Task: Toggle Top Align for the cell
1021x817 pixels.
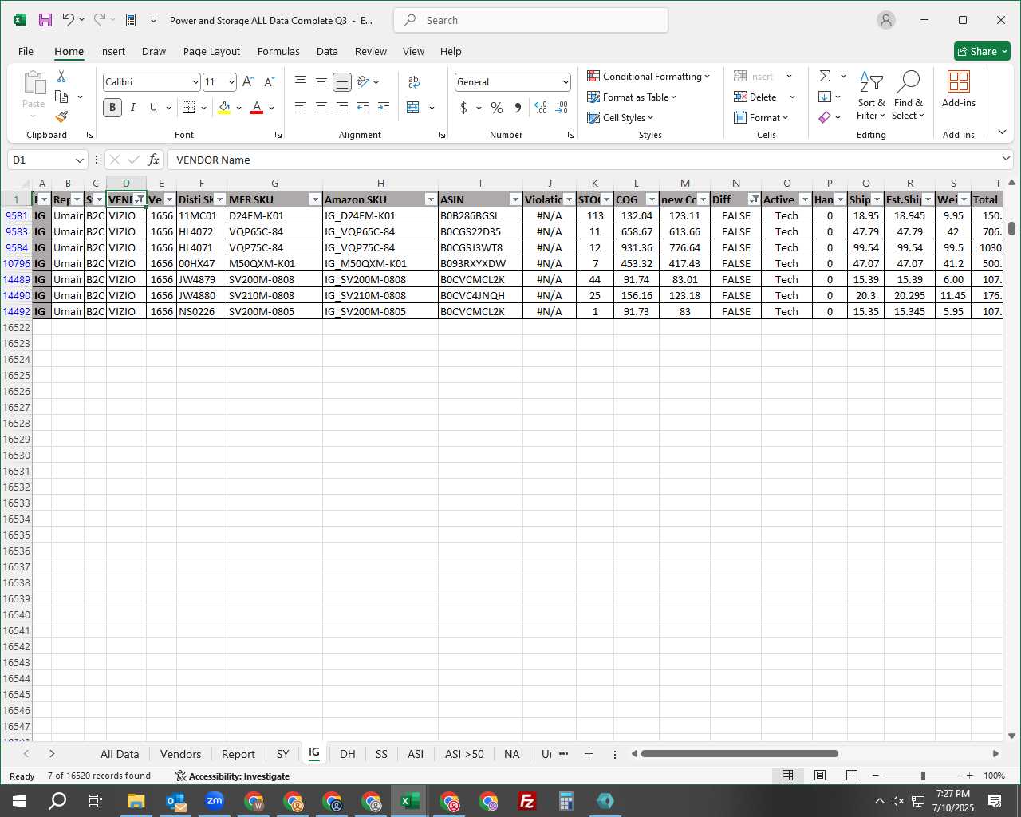Action: [x=300, y=81]
